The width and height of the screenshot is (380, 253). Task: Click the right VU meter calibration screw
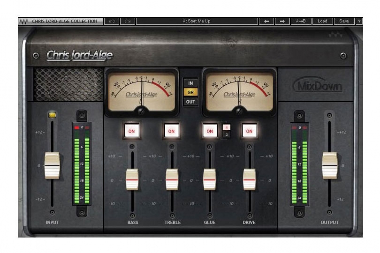(x=240, y=111)
